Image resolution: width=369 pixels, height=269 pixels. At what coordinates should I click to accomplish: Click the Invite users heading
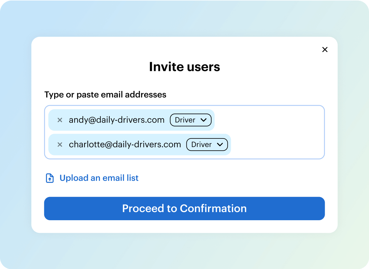point(184,67)
